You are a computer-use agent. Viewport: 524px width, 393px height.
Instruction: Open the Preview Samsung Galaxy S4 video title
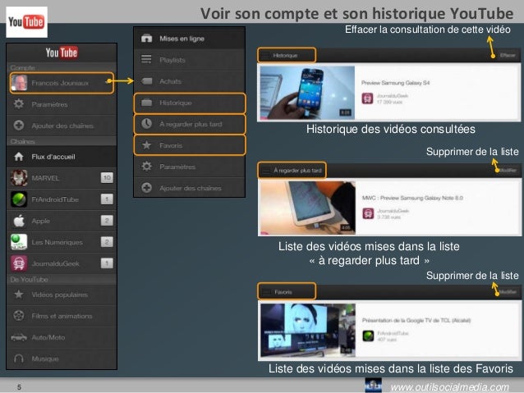click(x=395, y=83)
